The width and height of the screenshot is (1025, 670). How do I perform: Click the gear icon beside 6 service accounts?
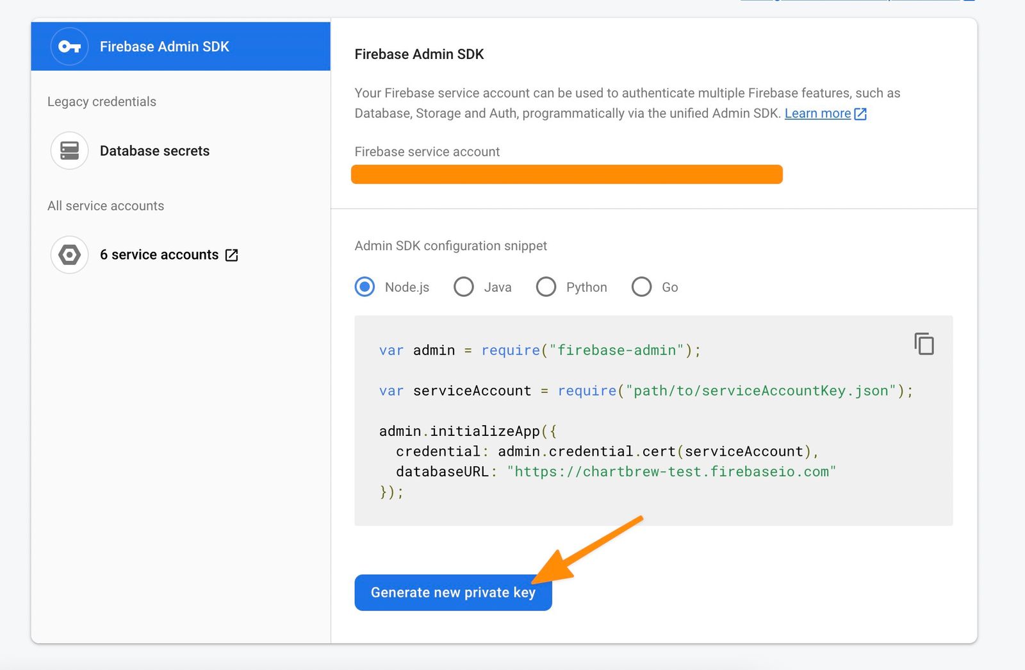coord(69,255)
